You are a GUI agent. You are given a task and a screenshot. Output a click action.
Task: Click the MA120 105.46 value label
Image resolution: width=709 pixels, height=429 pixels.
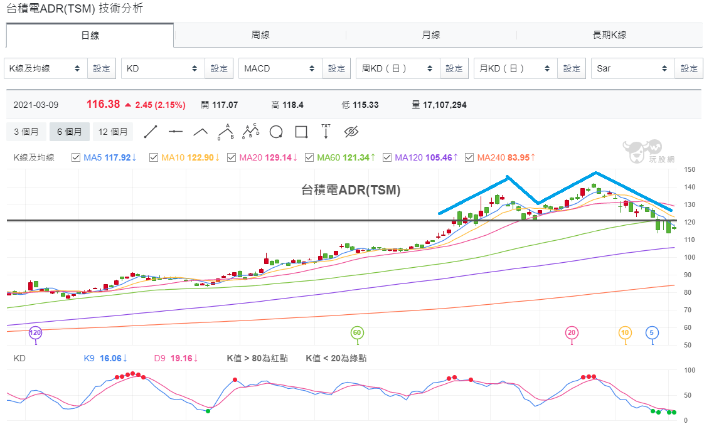click(427, 157)
